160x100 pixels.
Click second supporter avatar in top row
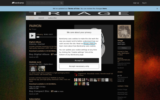pyautogui.click(x=79, y=80)
